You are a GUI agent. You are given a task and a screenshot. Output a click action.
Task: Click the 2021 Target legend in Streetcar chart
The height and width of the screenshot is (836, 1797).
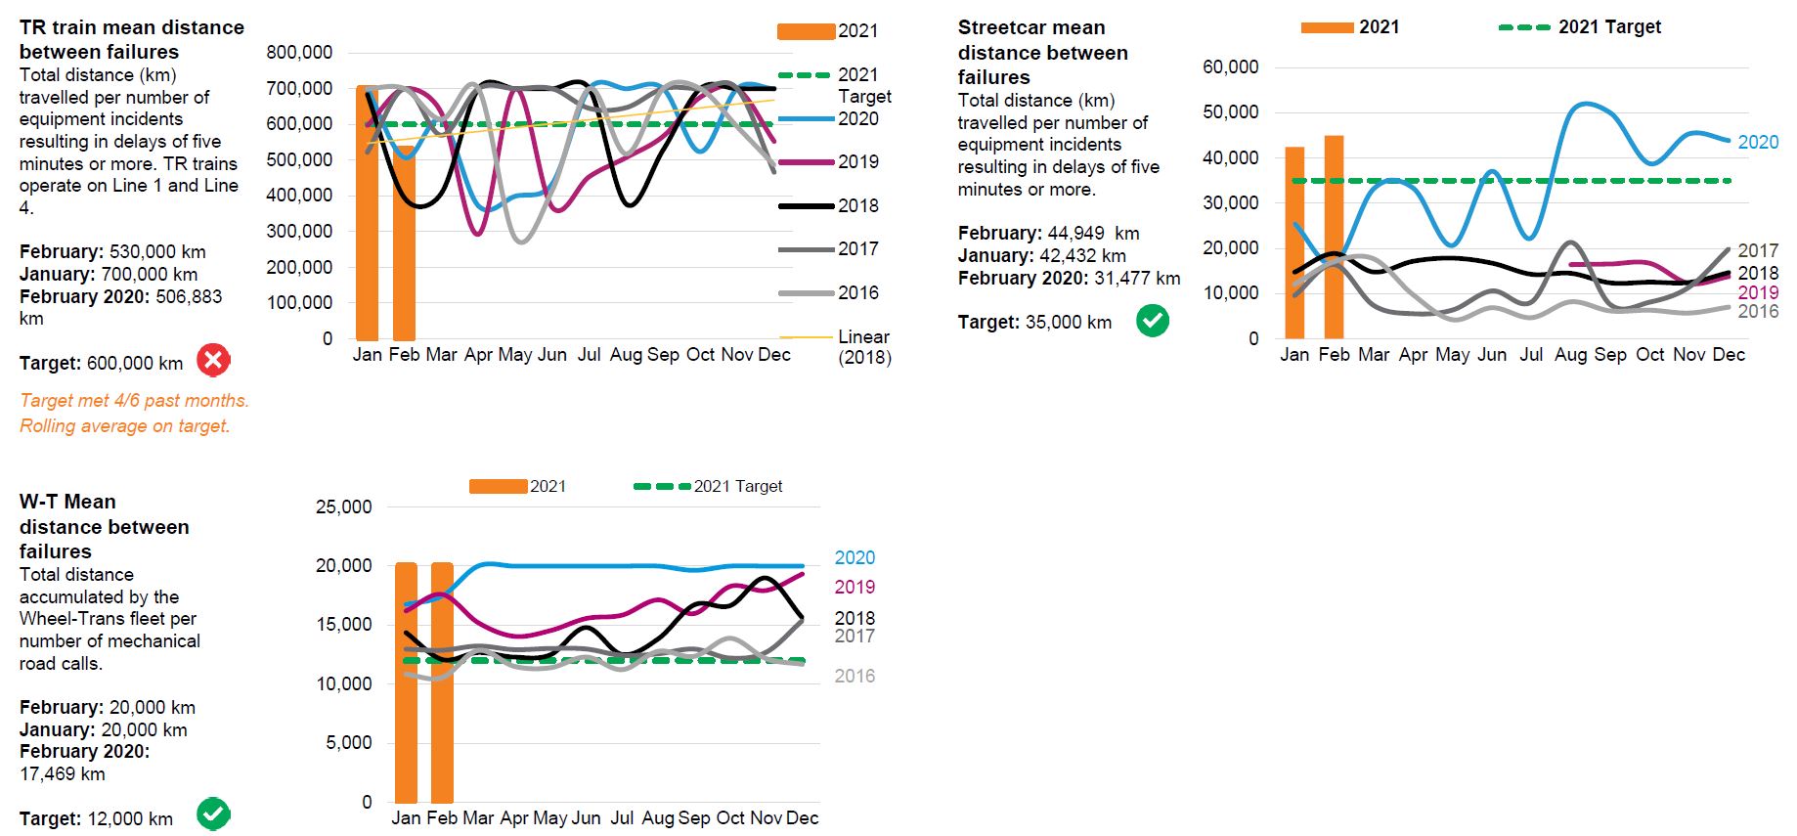point(1524,27)
